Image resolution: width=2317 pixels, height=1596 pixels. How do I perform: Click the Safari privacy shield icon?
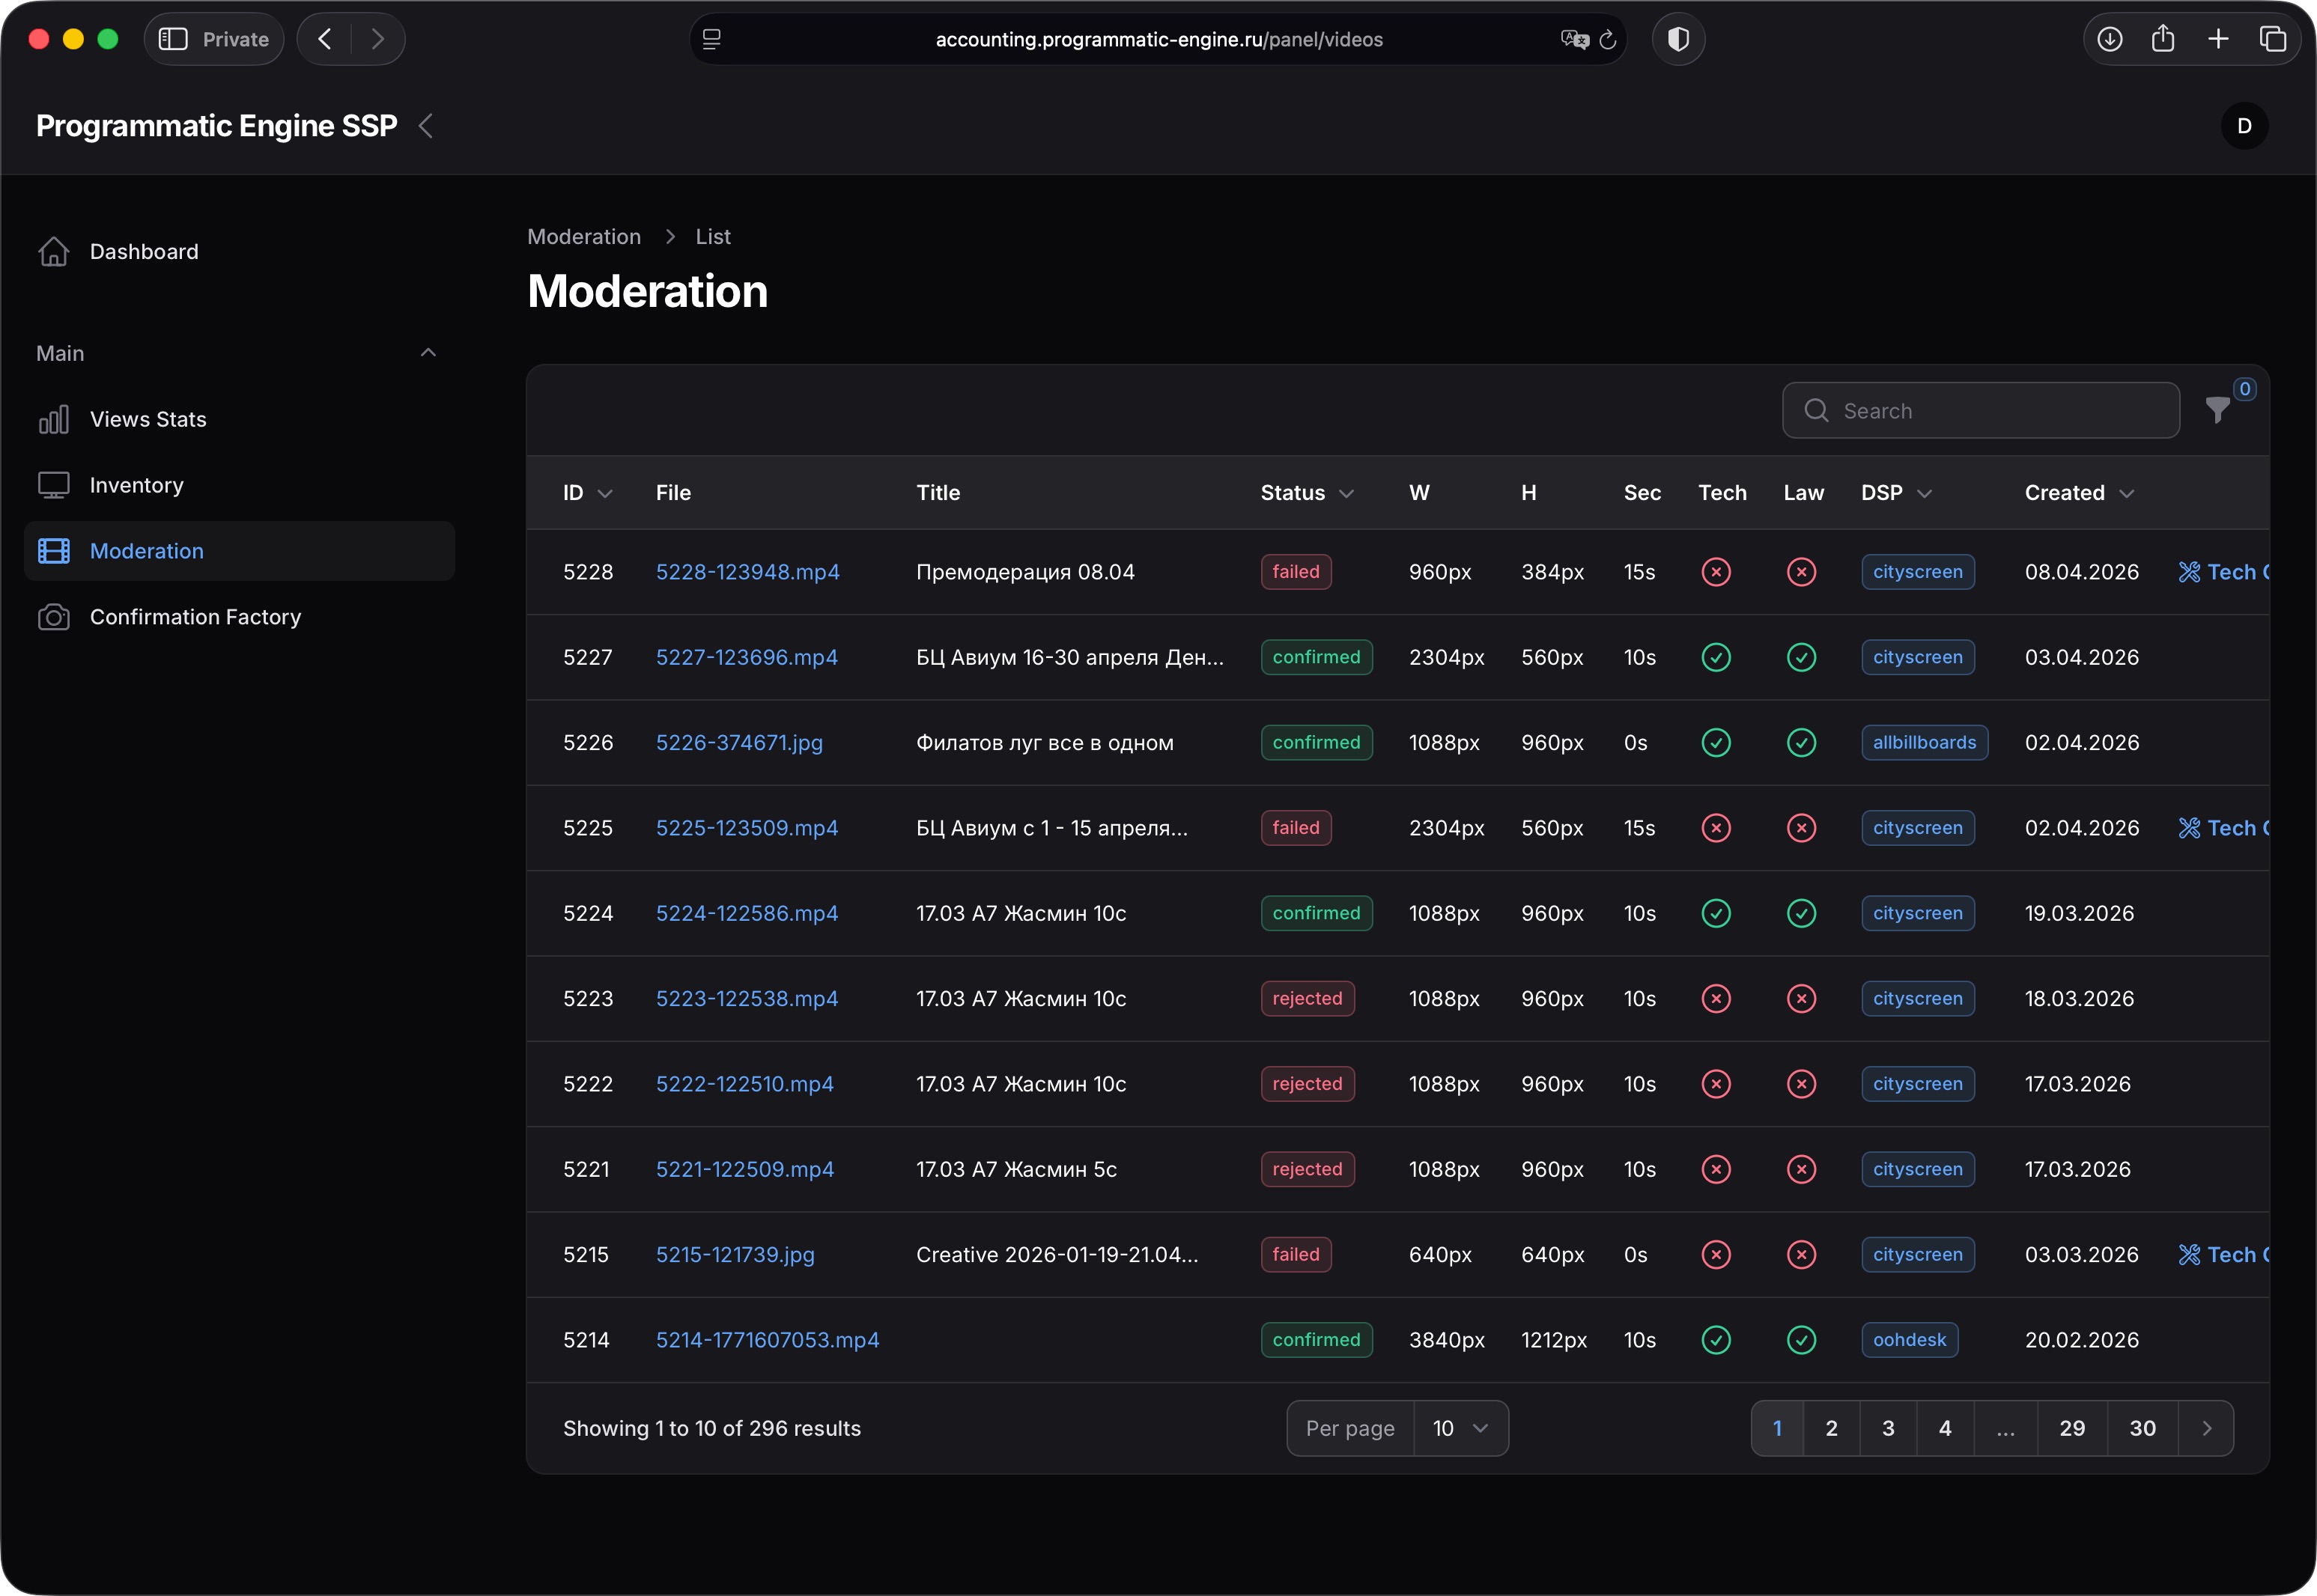1677,39
